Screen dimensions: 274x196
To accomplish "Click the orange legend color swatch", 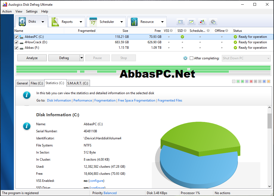I will pyautogui.click(x=269, y=81).
